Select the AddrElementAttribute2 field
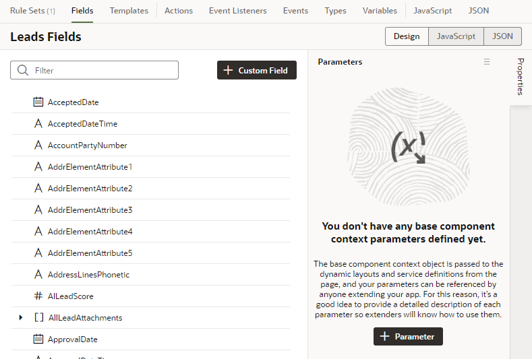Image resolution: width=532 pixels, height=359 pixels. point(150,188)
